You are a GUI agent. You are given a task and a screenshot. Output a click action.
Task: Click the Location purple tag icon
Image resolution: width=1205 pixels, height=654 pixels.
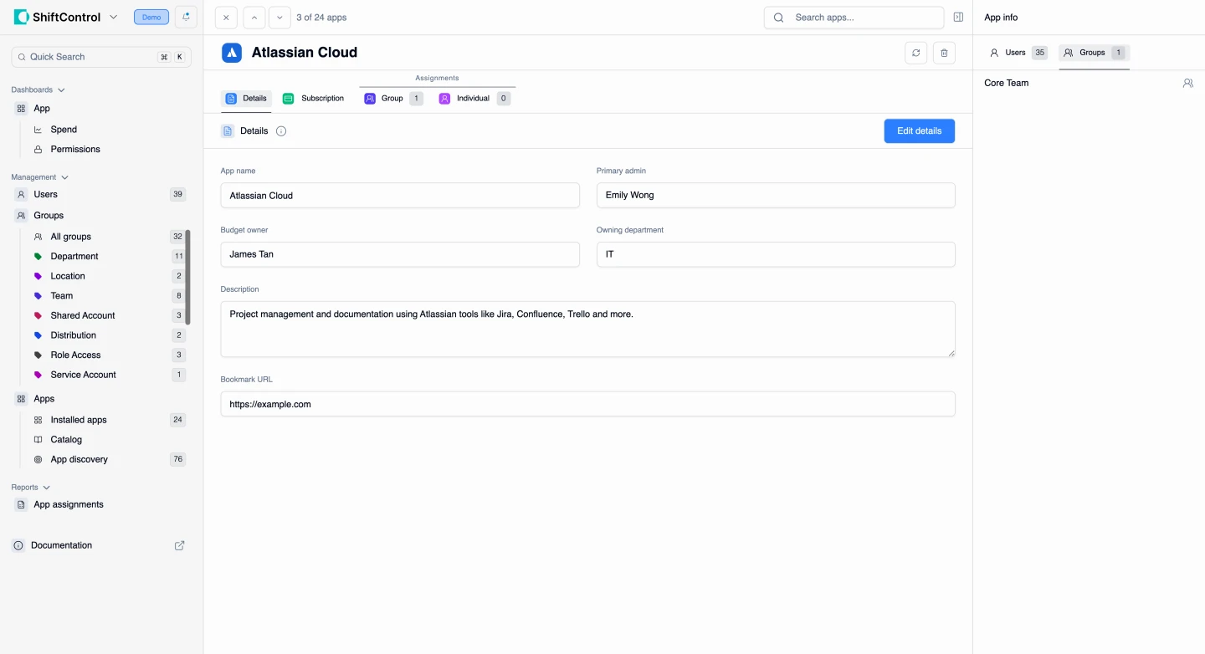(x=38, y=276)
